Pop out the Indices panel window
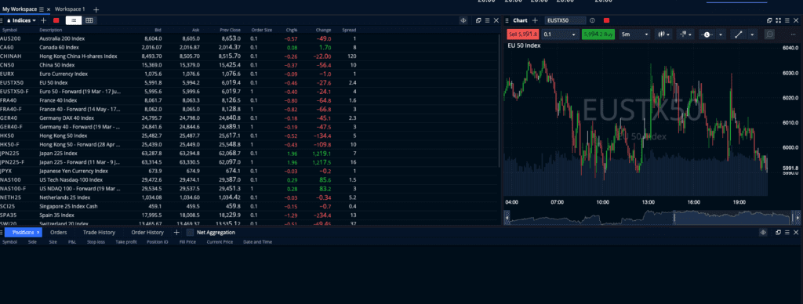This screenshot has width=803, height=304. coord(478,20)
